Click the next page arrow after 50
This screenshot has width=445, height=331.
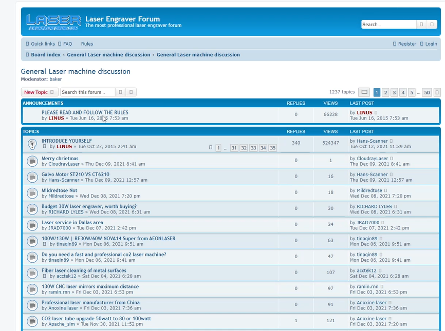click(437, 92)
